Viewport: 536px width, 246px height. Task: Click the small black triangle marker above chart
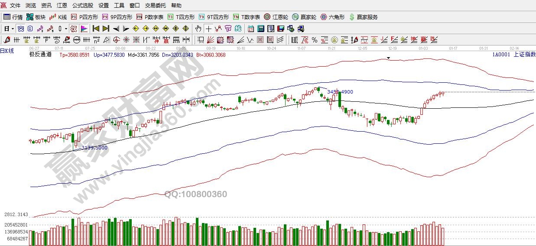389,58
